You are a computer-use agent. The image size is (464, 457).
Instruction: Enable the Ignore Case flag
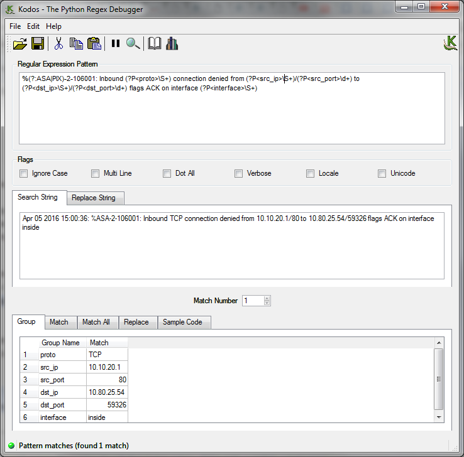(24, 173)
